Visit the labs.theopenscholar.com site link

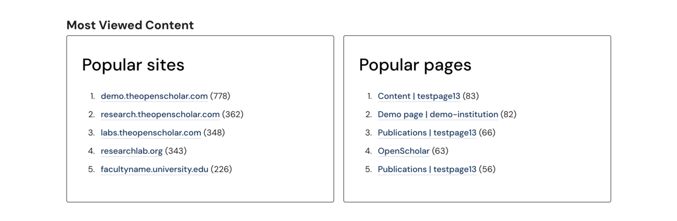(x=151, y=133)
